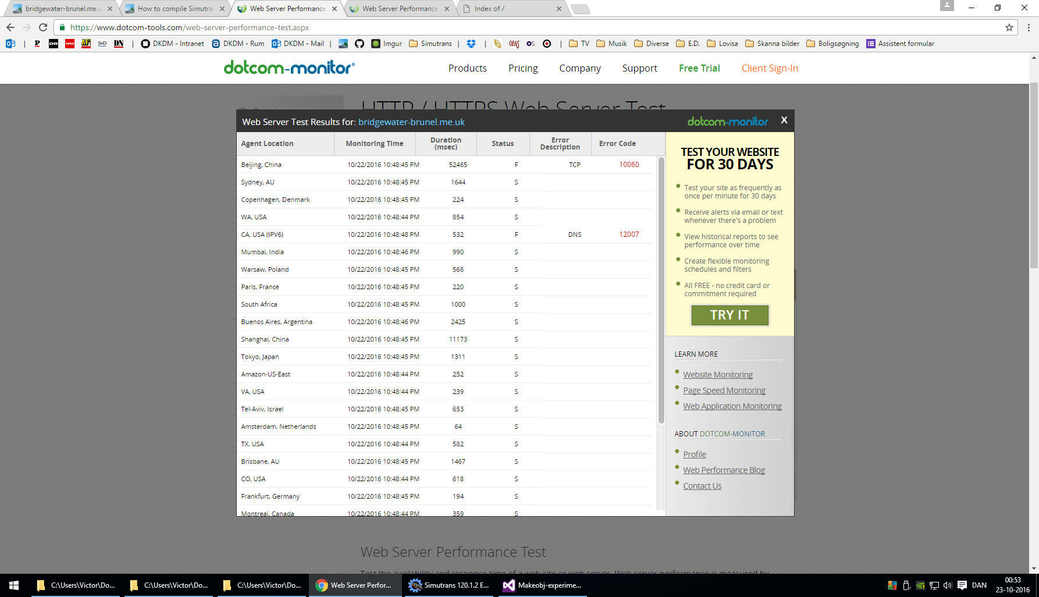This screenshot has height=597, width=1039.
Task: Click the Free Trial link
Action: (699, 68)
